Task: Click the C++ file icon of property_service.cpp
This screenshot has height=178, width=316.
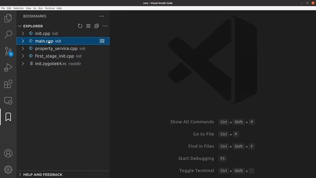Action: pyautogui.click(x=31, y=48)
